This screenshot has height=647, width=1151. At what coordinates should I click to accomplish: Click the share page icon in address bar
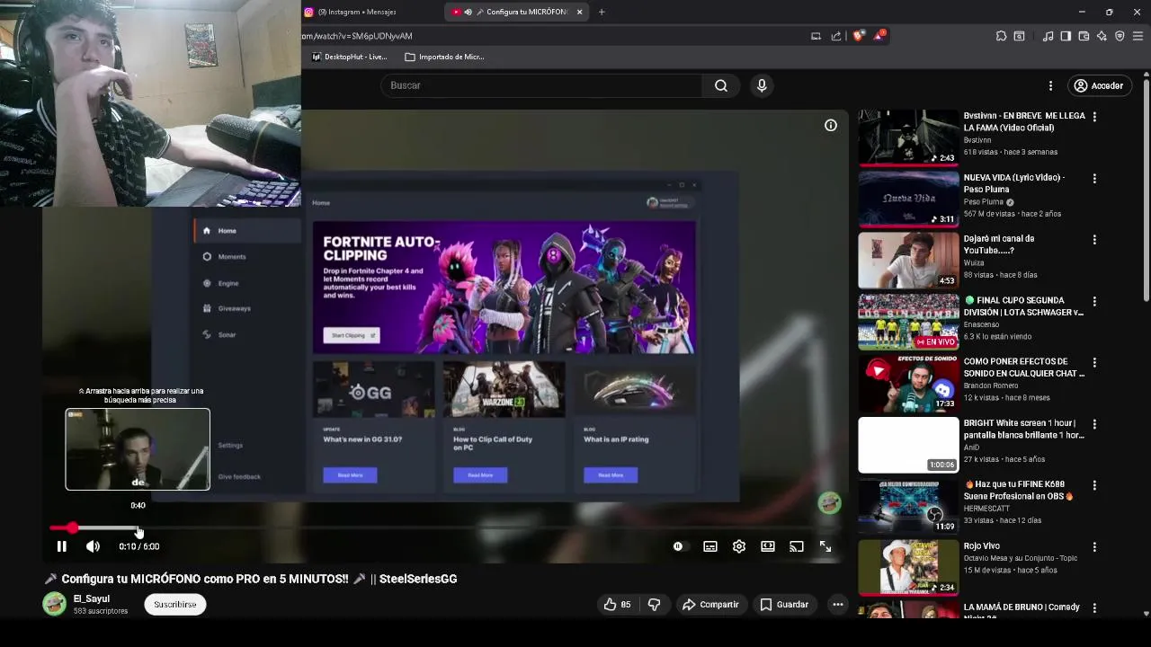point(836,36)
